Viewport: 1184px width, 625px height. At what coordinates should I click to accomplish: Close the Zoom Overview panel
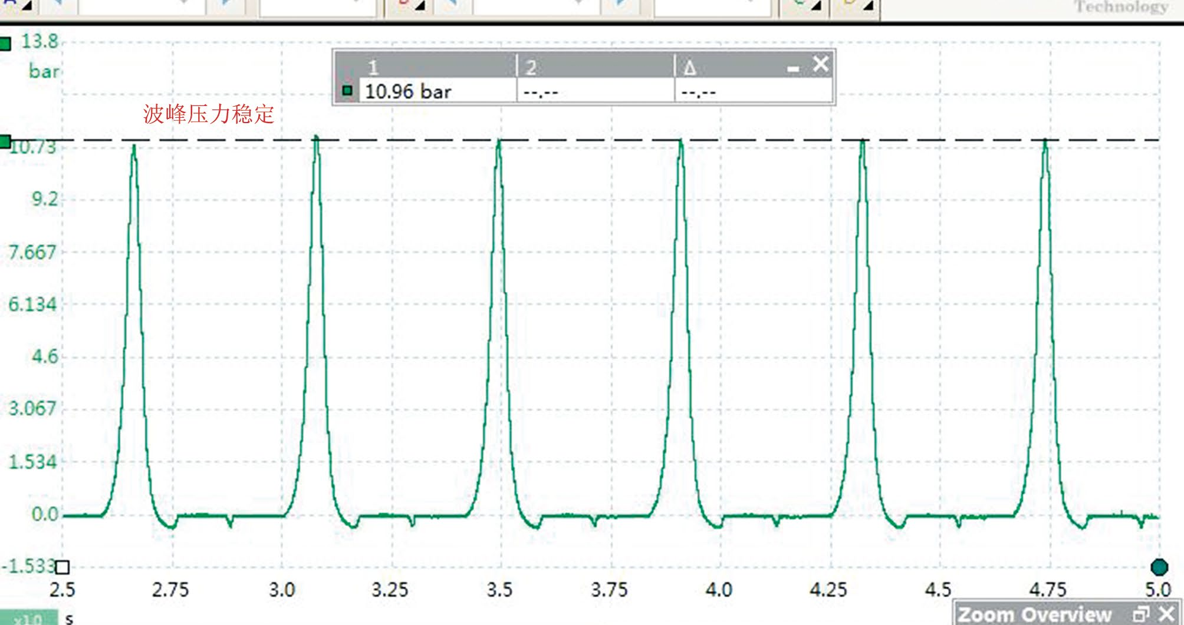[1166, 614]
